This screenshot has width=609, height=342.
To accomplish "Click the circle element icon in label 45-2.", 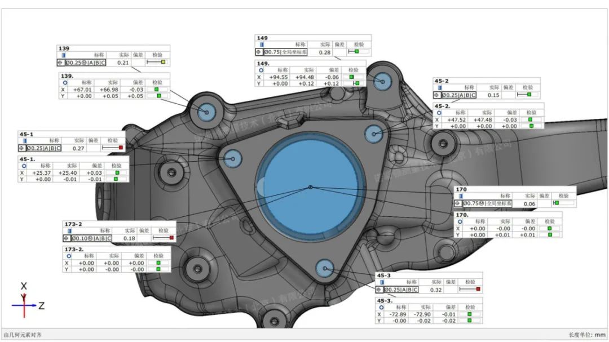I will click(439, 113).
